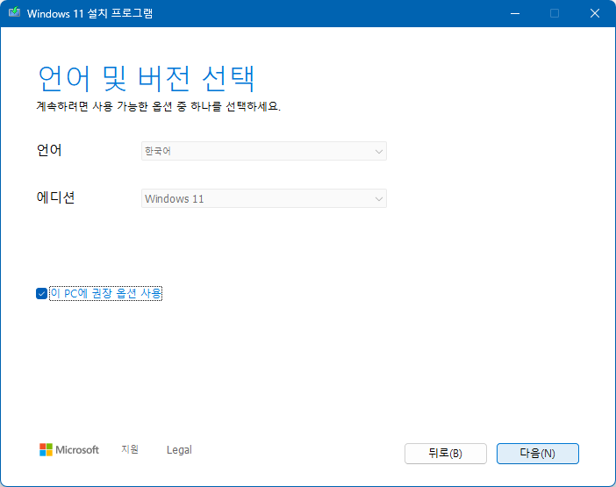Click the '이 PC에 권장 옵션 사용' label text

(x=105, y=293)
